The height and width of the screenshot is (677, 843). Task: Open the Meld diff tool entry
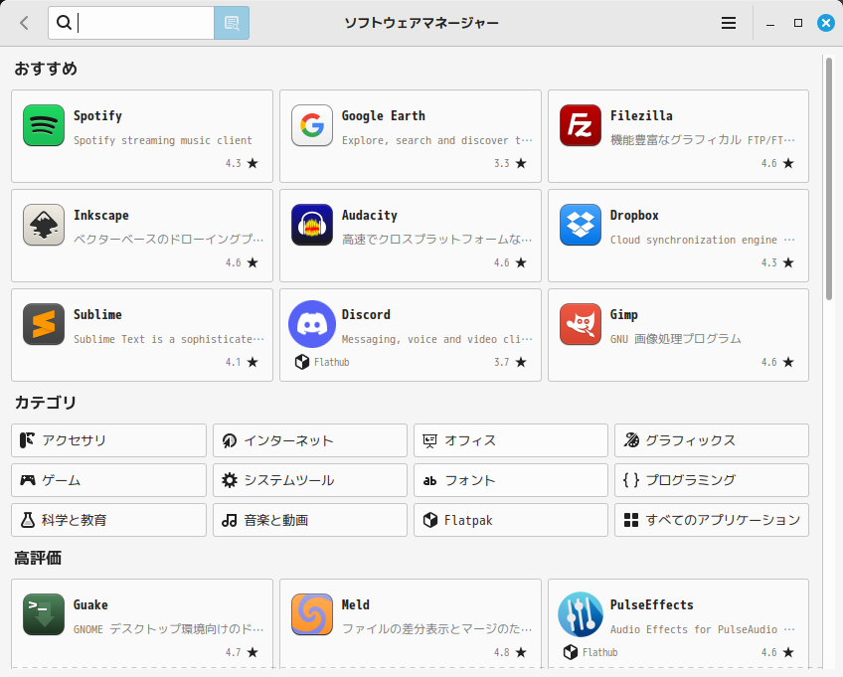[x=410, y=624]
